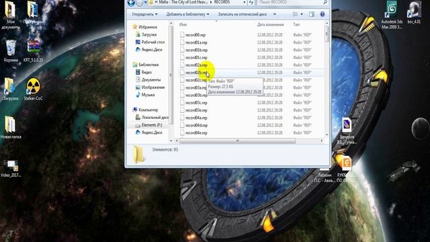Expand address bar history dropdown arrow
The width and height of the screenshot is (430, 242).
click(244, 2)
